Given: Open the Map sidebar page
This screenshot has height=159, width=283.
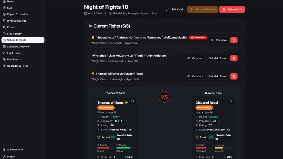Looking at the screenshot, I should tap(10, 8).
